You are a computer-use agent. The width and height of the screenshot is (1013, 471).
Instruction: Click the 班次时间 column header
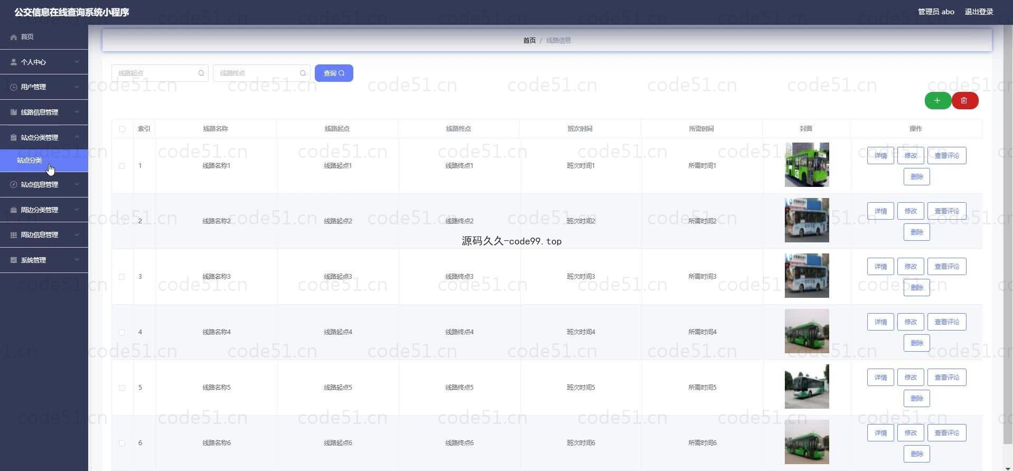(x=580, y=129)
